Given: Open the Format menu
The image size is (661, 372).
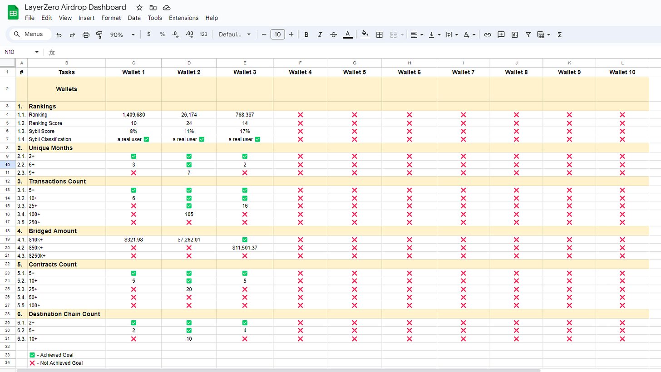Looking at the screenshot, I should pos(111,18).
